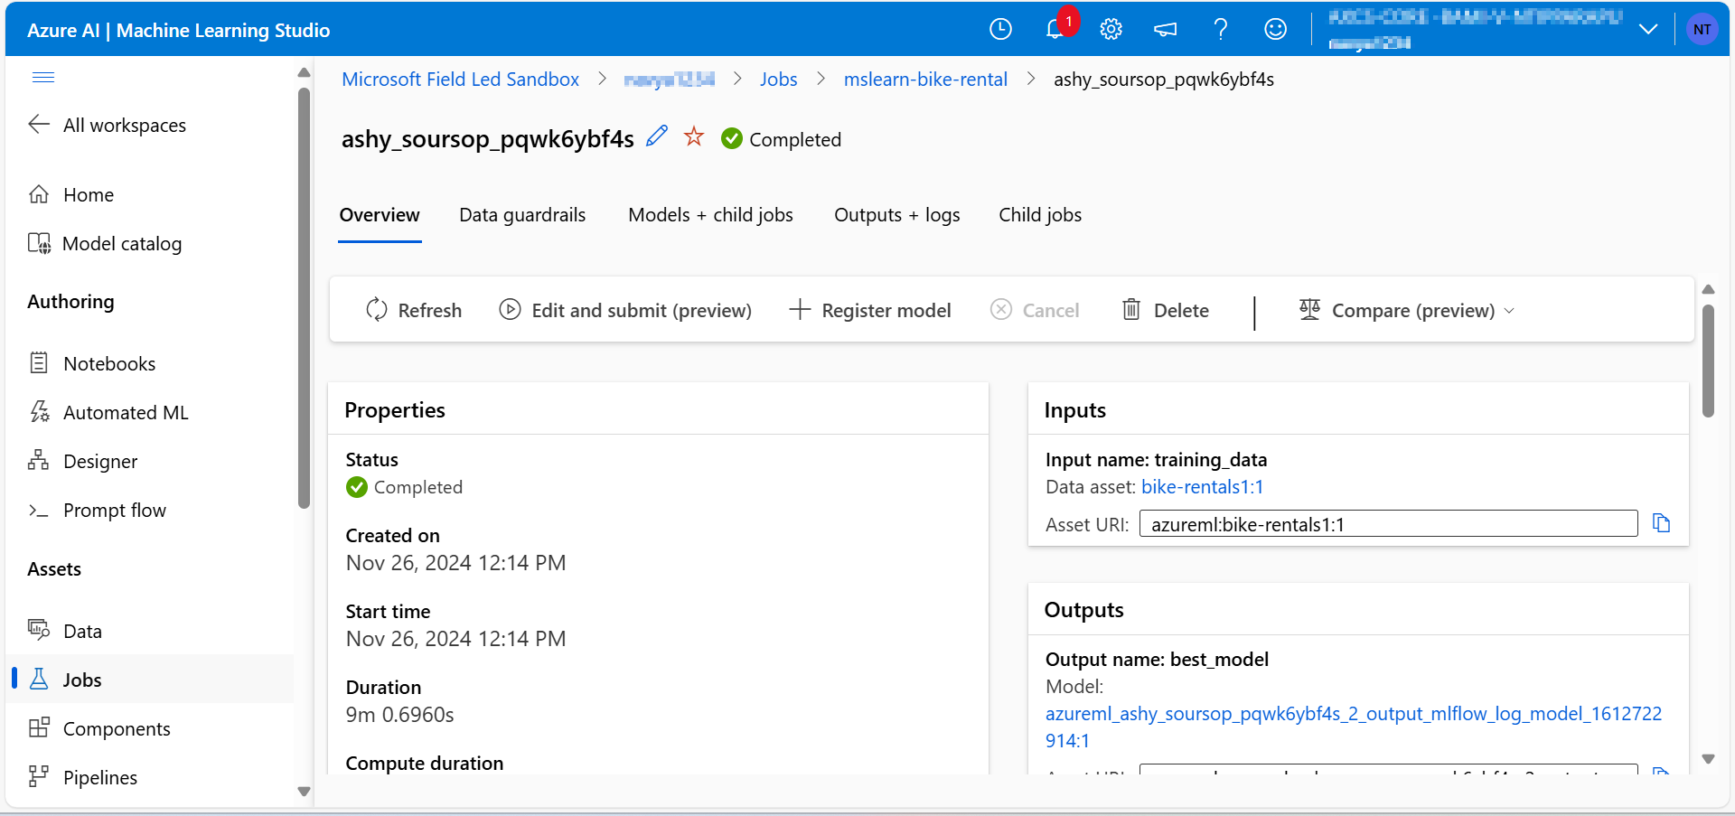
Task: Open Components from the sidebar
Action: 117,727
